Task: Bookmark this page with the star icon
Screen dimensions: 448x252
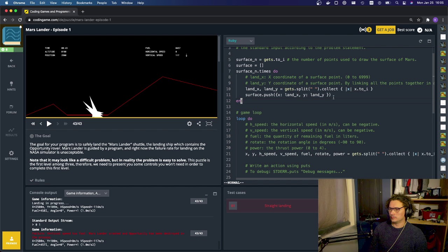Action: pyautogui.click(x=418, y=20)
